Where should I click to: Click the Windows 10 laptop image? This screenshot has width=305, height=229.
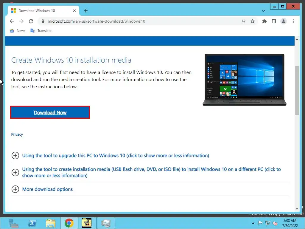pyautogui.click(x=245, y=80)
